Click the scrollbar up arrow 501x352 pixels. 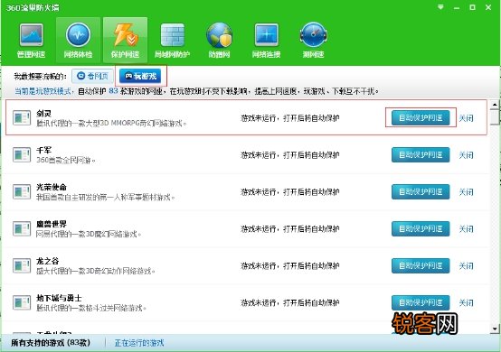coord(495,105)
